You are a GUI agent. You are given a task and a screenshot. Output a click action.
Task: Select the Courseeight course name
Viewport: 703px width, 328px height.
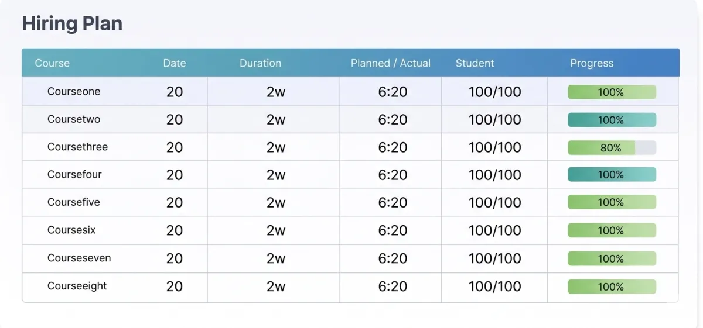click(x=77, y=286)
